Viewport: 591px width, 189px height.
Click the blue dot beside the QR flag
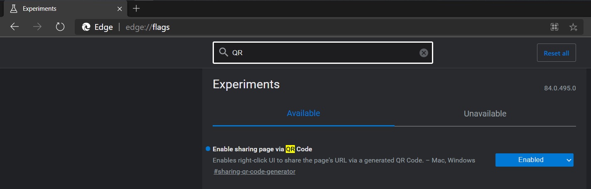[x=208, y=149]
